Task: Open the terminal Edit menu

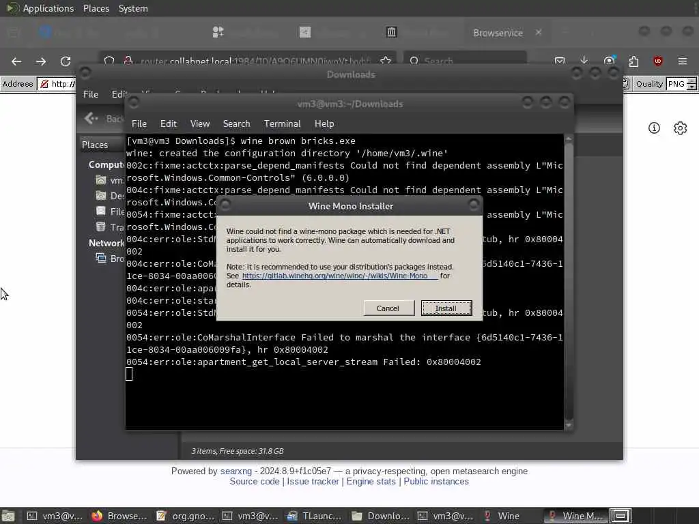Action: tap(168, 124)
